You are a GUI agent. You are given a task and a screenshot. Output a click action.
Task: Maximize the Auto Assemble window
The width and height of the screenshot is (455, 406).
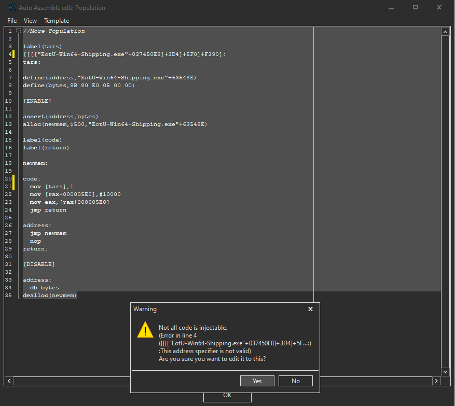click(416, 8)
